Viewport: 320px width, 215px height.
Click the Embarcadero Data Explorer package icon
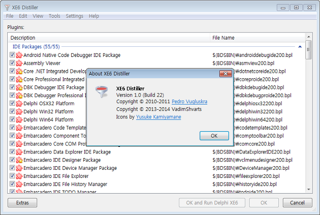(x=19, y=151)
